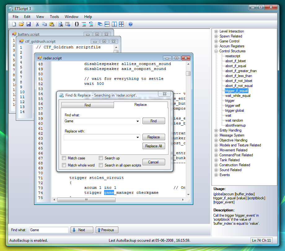Viewport: 285px width, 251px height.
Task: Select wait_while_equal in the tree
Action: (x=238, y=96)
